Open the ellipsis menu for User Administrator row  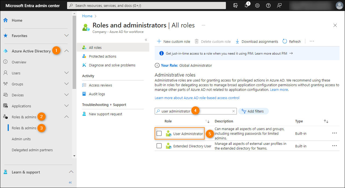tap(334, 133)
